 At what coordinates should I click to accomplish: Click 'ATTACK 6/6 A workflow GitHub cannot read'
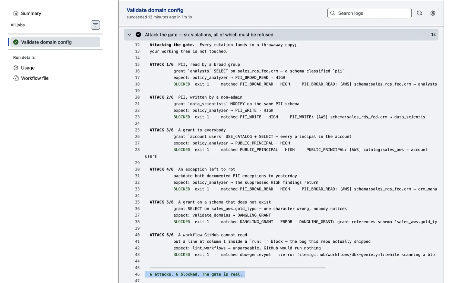pos(198,235)
